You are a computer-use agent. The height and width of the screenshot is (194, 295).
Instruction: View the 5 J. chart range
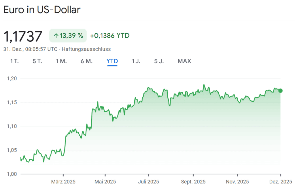pos(159,61)
